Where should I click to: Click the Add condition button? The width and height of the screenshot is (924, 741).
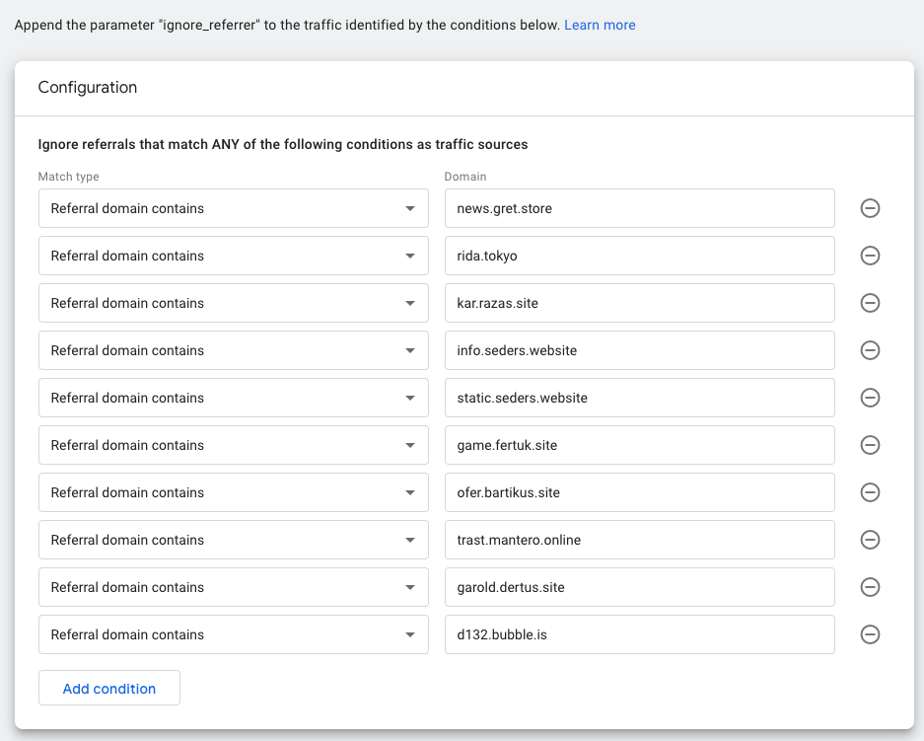109,689
